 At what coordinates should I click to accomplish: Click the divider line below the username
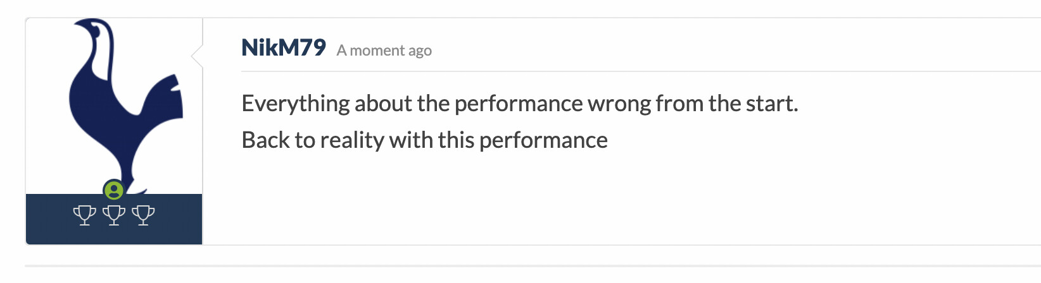coord(633,71)
